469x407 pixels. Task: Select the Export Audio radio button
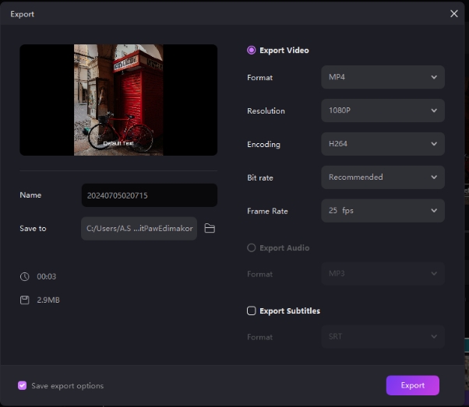click(x=251, y=247)
